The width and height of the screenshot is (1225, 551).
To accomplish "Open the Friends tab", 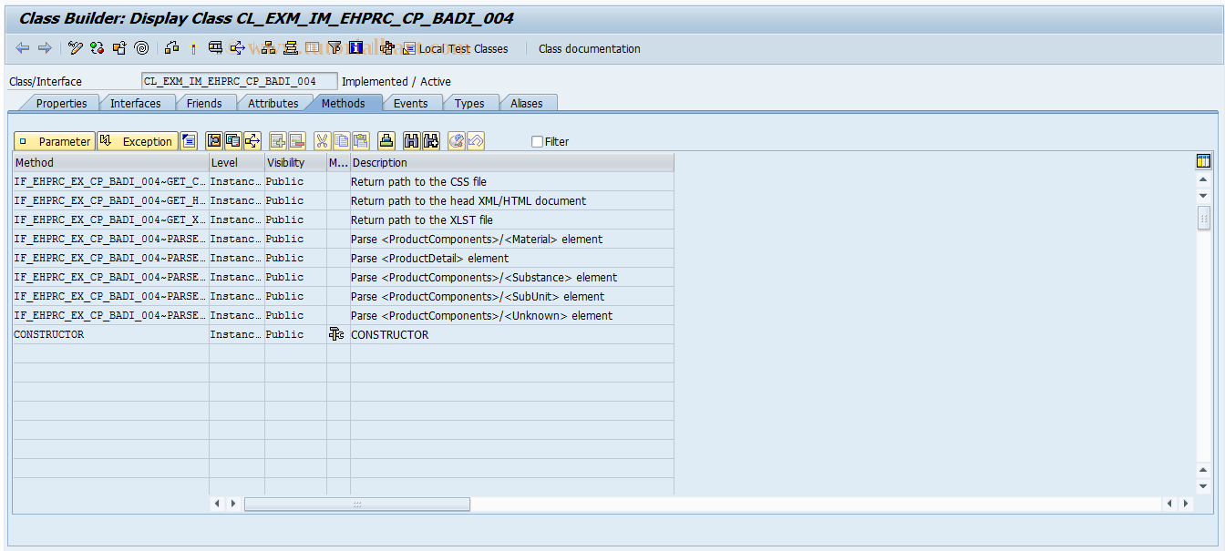I will click(x=204, y=103).
